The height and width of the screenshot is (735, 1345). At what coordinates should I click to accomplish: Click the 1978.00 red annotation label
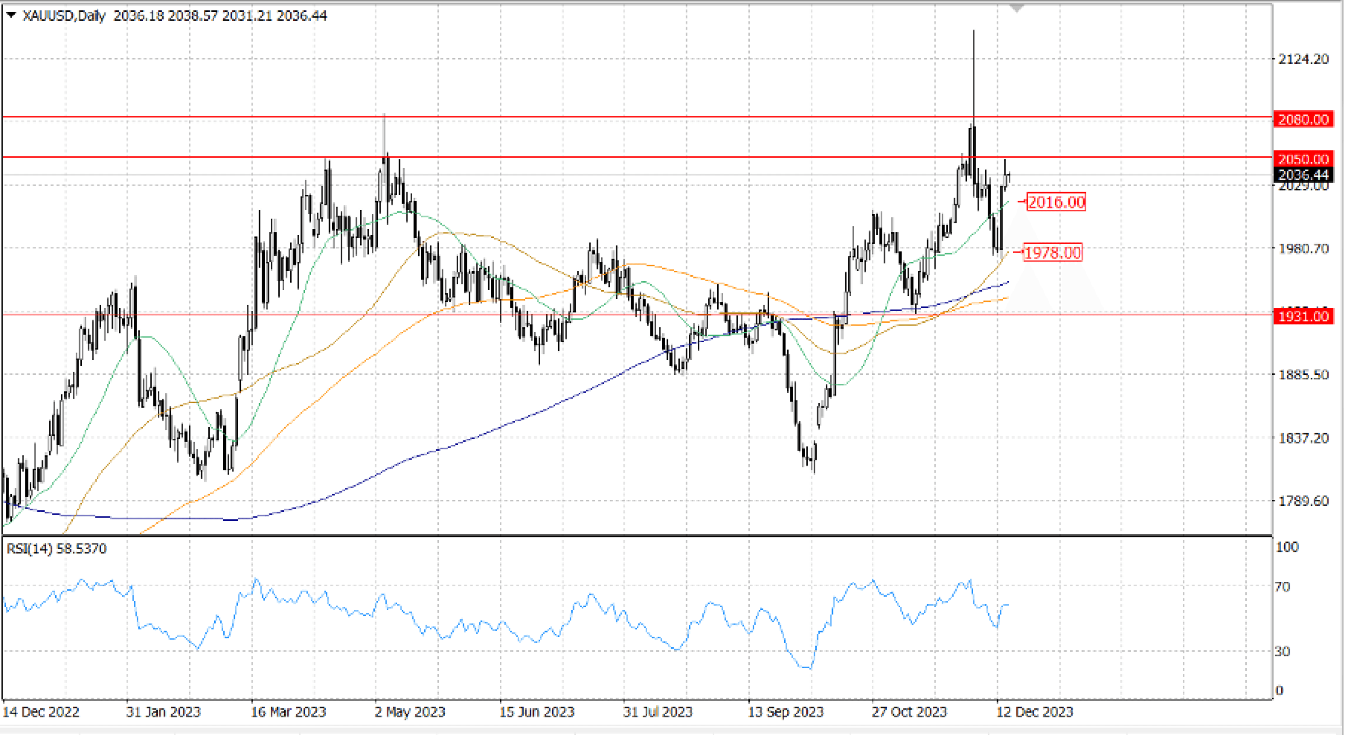[1052, 253]
